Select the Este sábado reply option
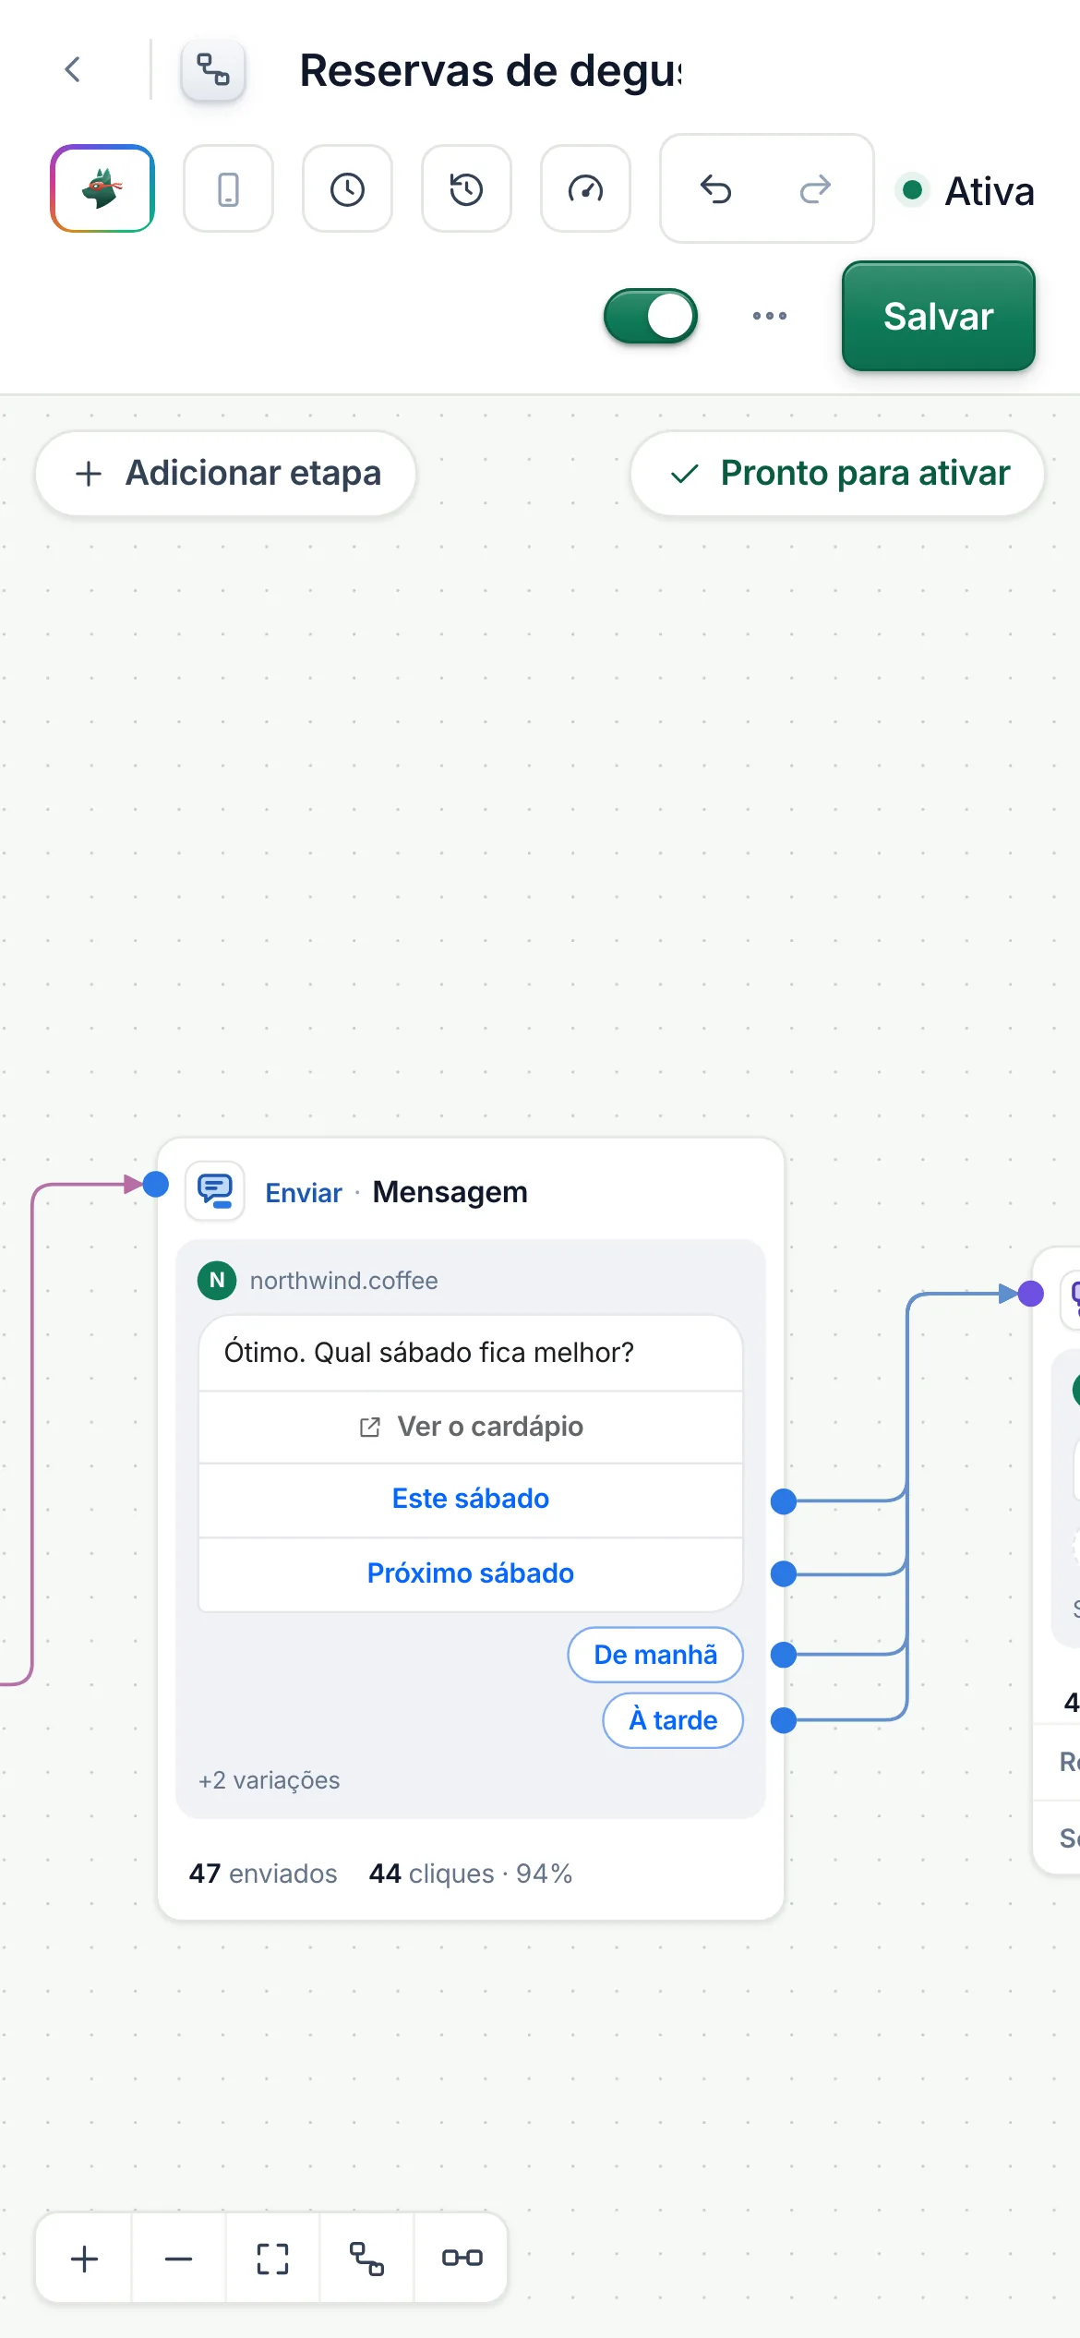 [x=471, y=1500]
